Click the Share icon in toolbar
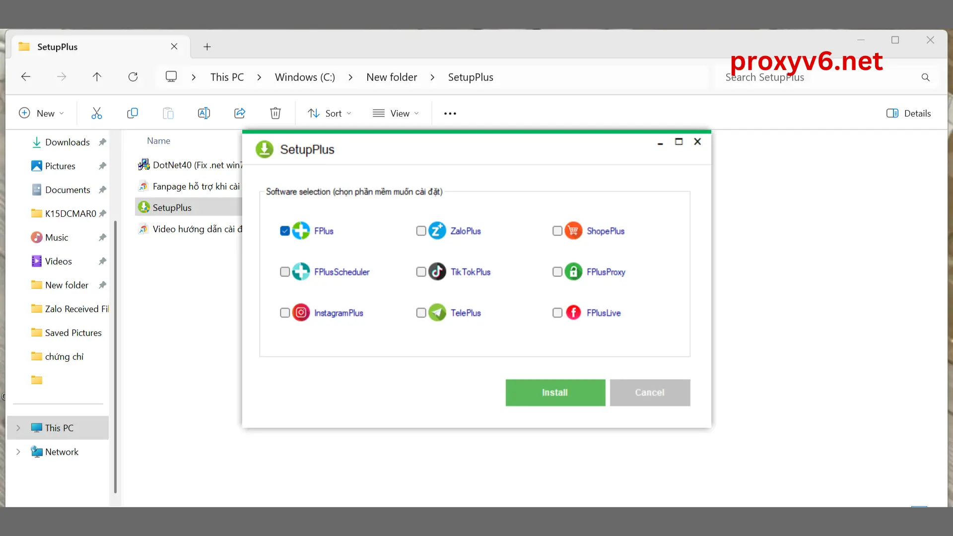 (x=240, y=113)
